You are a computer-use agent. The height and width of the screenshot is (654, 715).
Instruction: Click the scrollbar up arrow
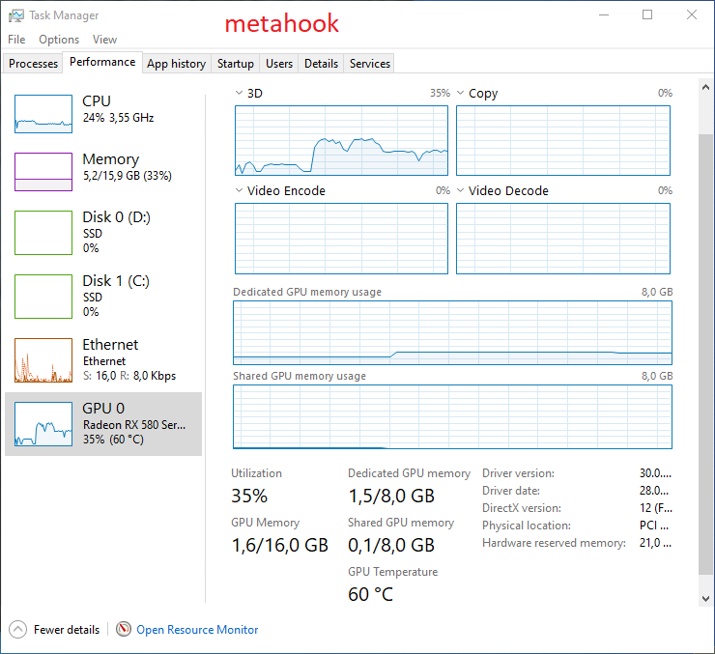point(705,87)
